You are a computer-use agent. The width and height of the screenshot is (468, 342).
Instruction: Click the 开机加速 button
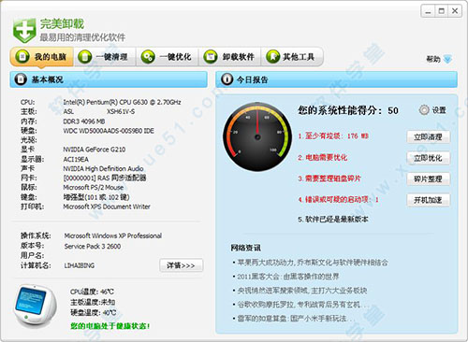(x=428, y=200)
